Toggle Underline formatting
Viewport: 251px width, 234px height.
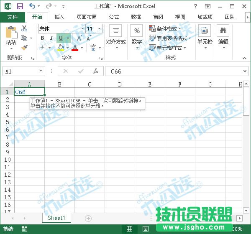[61, 38]
